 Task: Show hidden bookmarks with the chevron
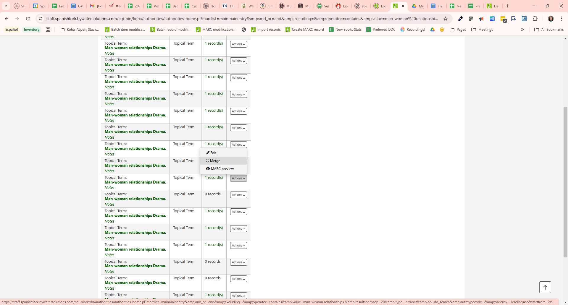tap(522, 30)
